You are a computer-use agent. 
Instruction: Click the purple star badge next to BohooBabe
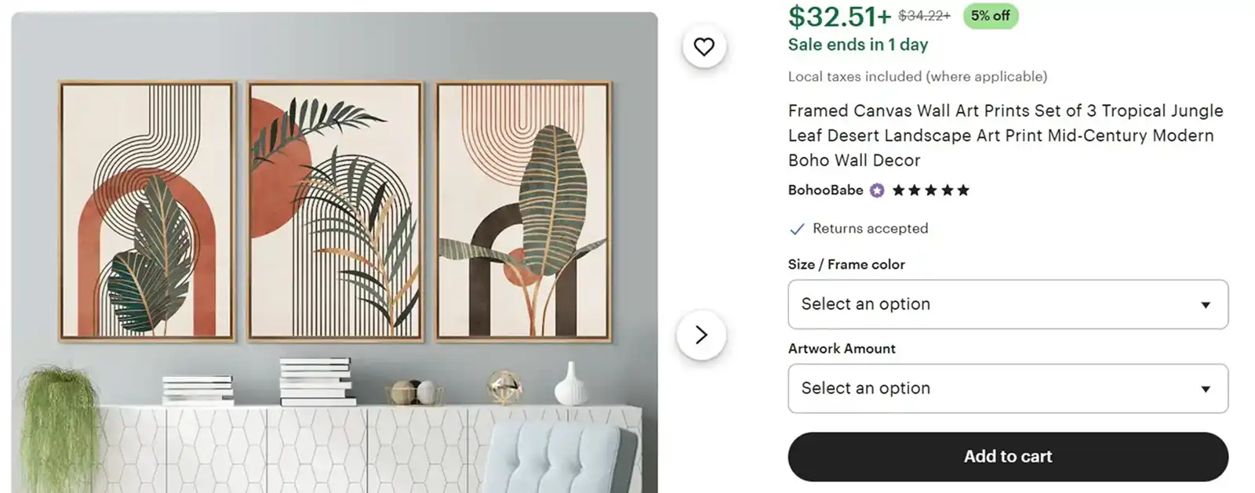click(x=876, y=190)
